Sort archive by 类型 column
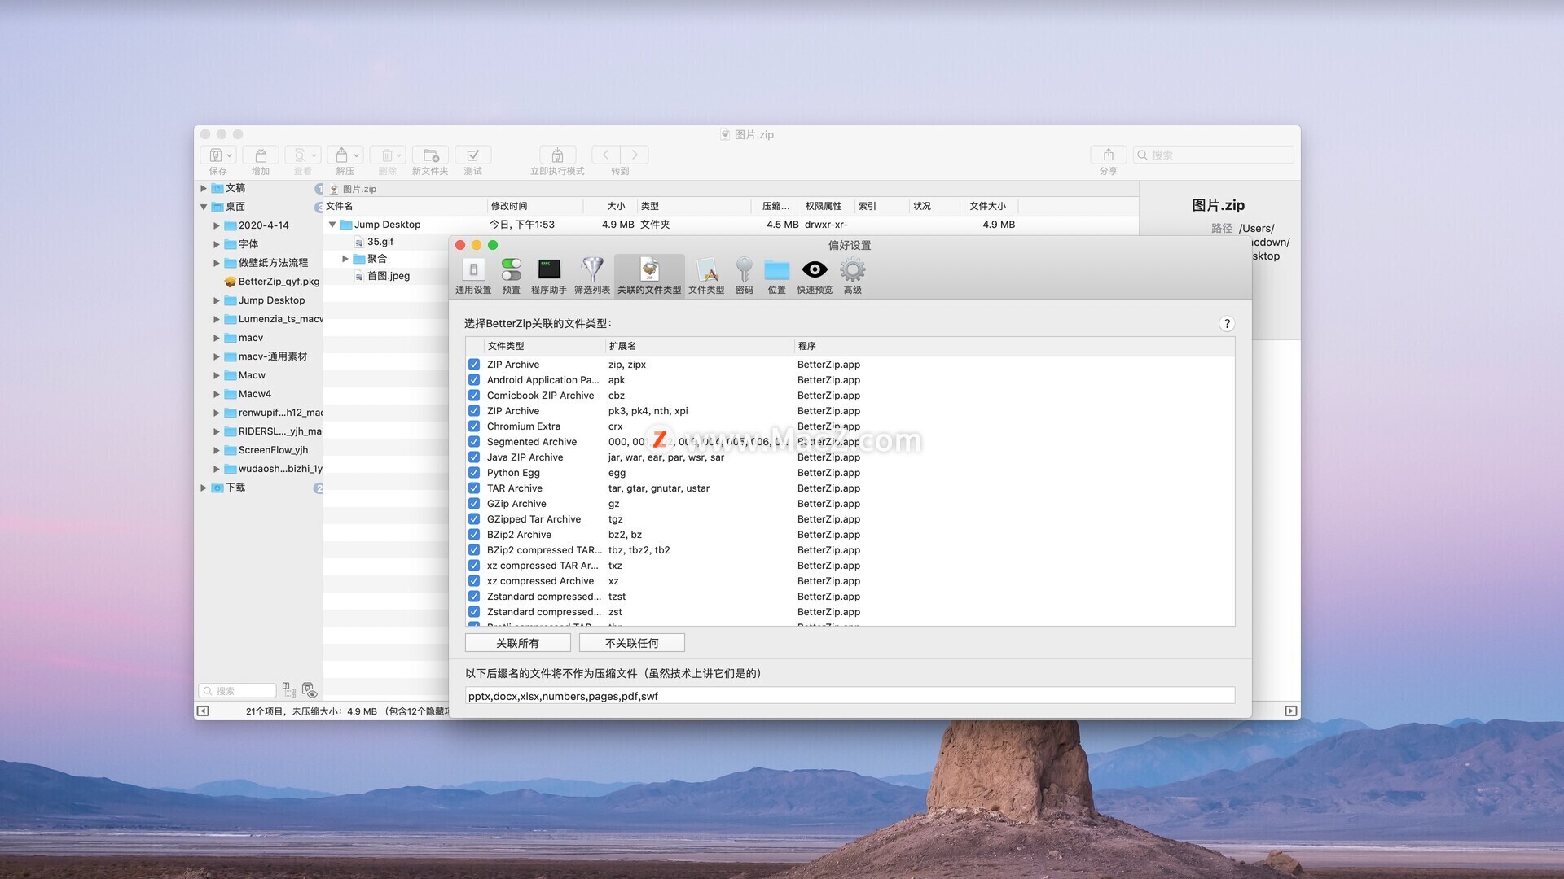The height and width of the screenshot is (879, 1564). click(x=694, y=206)
